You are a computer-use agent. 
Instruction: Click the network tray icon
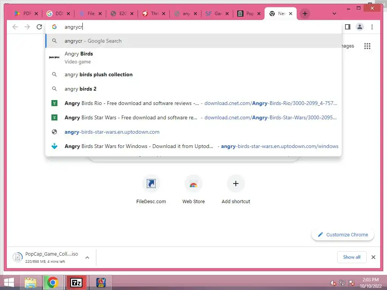(342, 283)
